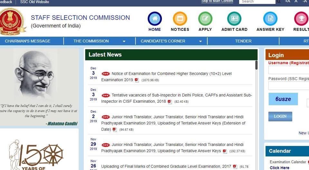The width and height of the screenshot is (309, 170).
Task: Open Uploading of Final Marks CGL 2017 link
Action: pos(166,166)
